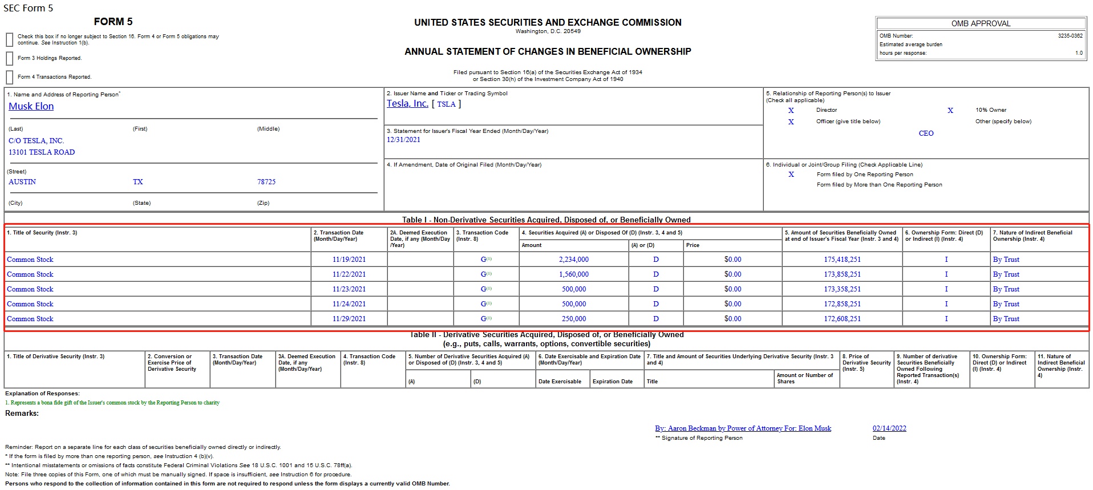Click the fiscal year ended date 12/31/2021
1093x490 pixels.
(x=403, y=140)
